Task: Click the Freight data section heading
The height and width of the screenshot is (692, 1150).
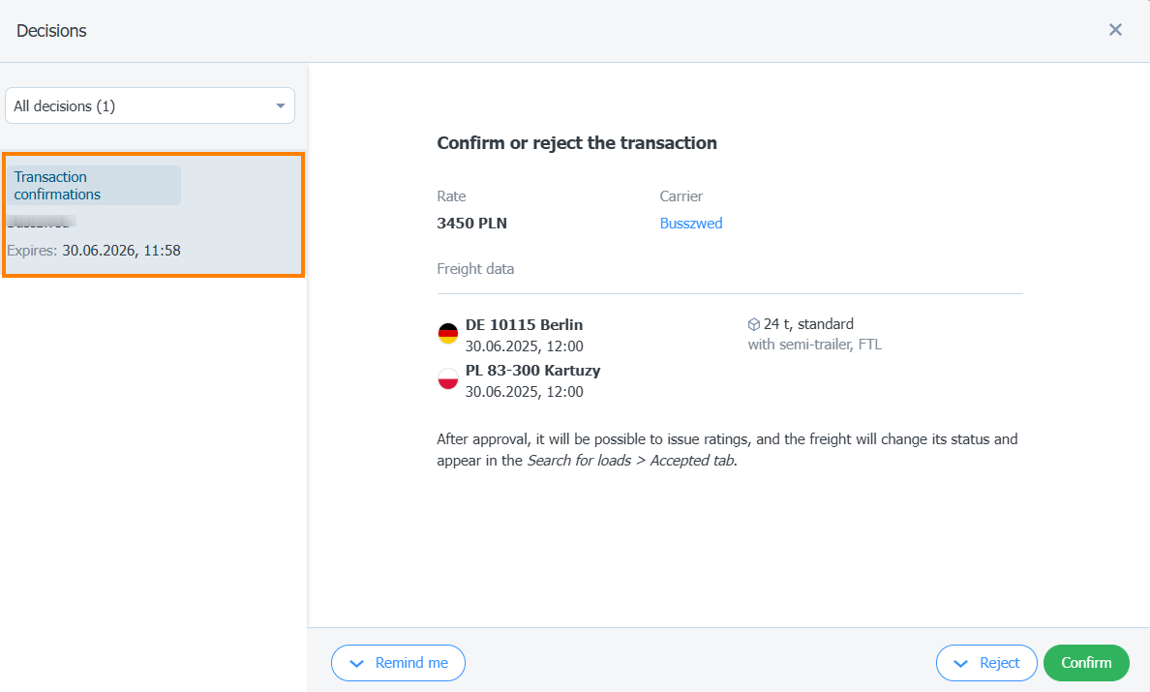Action: point(475,269)
